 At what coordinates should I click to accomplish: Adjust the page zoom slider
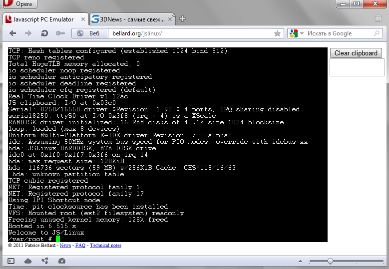(330, 261)
